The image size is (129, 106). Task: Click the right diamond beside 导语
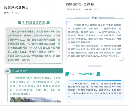[100, 18]
